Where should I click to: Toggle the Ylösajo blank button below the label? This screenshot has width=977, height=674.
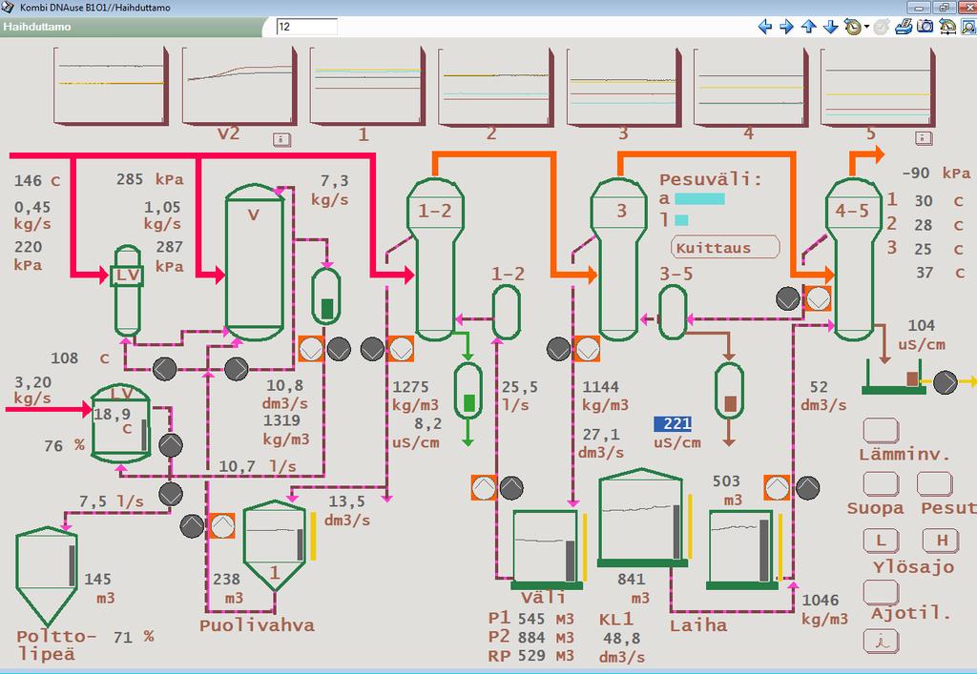tap(881, 592)
